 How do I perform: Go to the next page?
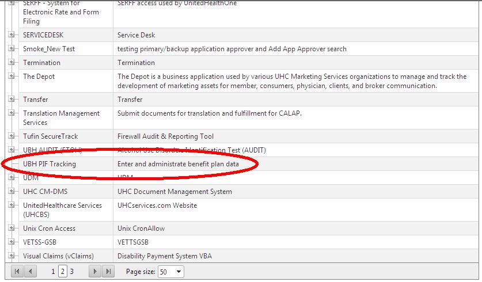[x=95, y=272]
